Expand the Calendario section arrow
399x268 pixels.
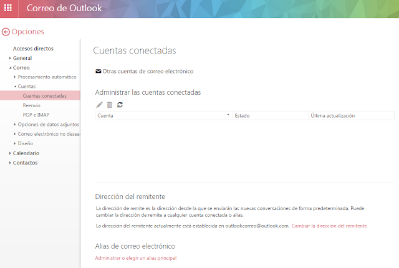coord(10,153)
